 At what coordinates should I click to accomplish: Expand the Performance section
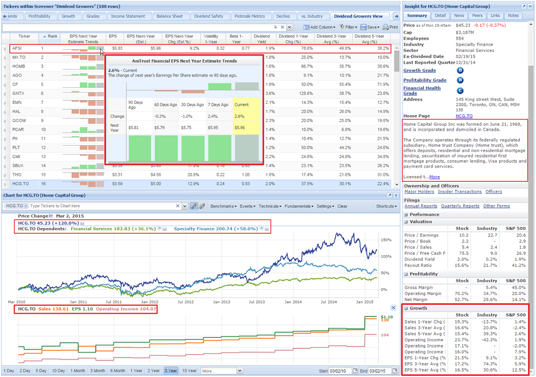coord(406,215)
